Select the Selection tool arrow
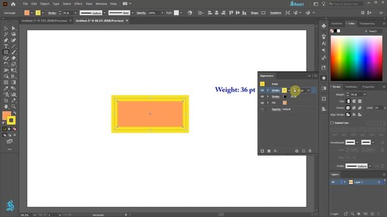387x217 pixels. [x=6, y=28]
